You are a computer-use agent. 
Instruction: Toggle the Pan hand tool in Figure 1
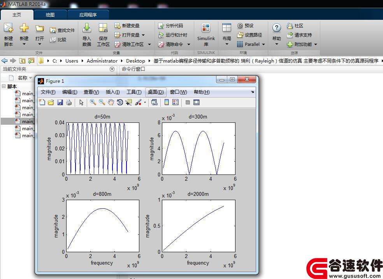pyautogui.click(x=111, y=102)
